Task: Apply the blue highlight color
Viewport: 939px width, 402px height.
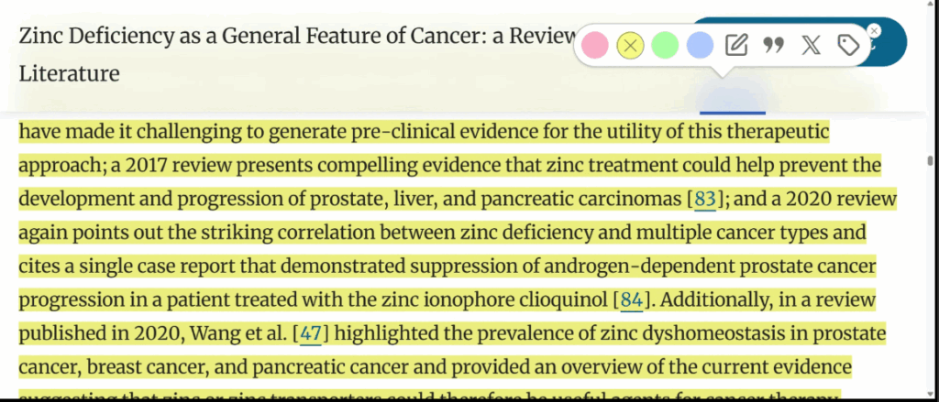Action: (x=700, y=45)
